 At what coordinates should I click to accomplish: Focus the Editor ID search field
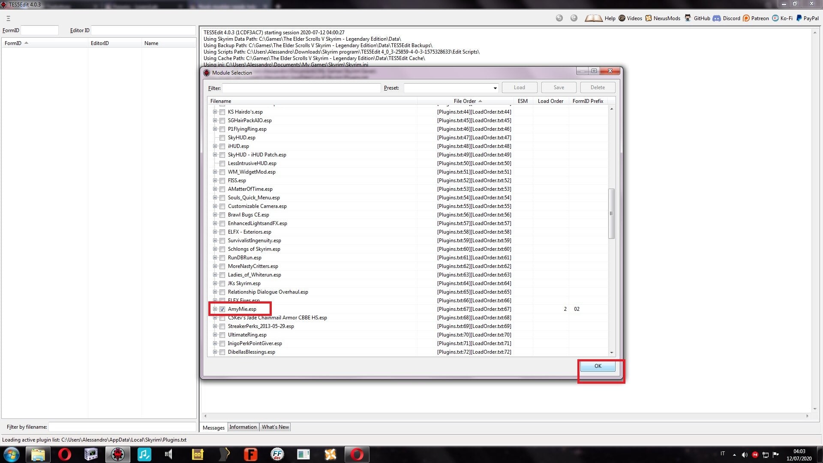pos(143,30)
